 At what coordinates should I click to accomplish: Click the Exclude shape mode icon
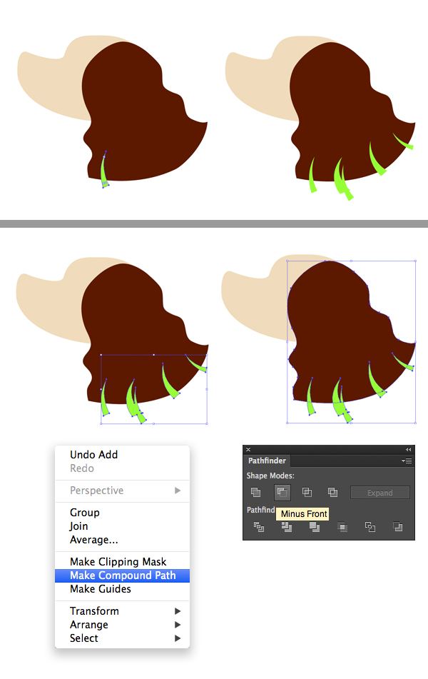332,492
